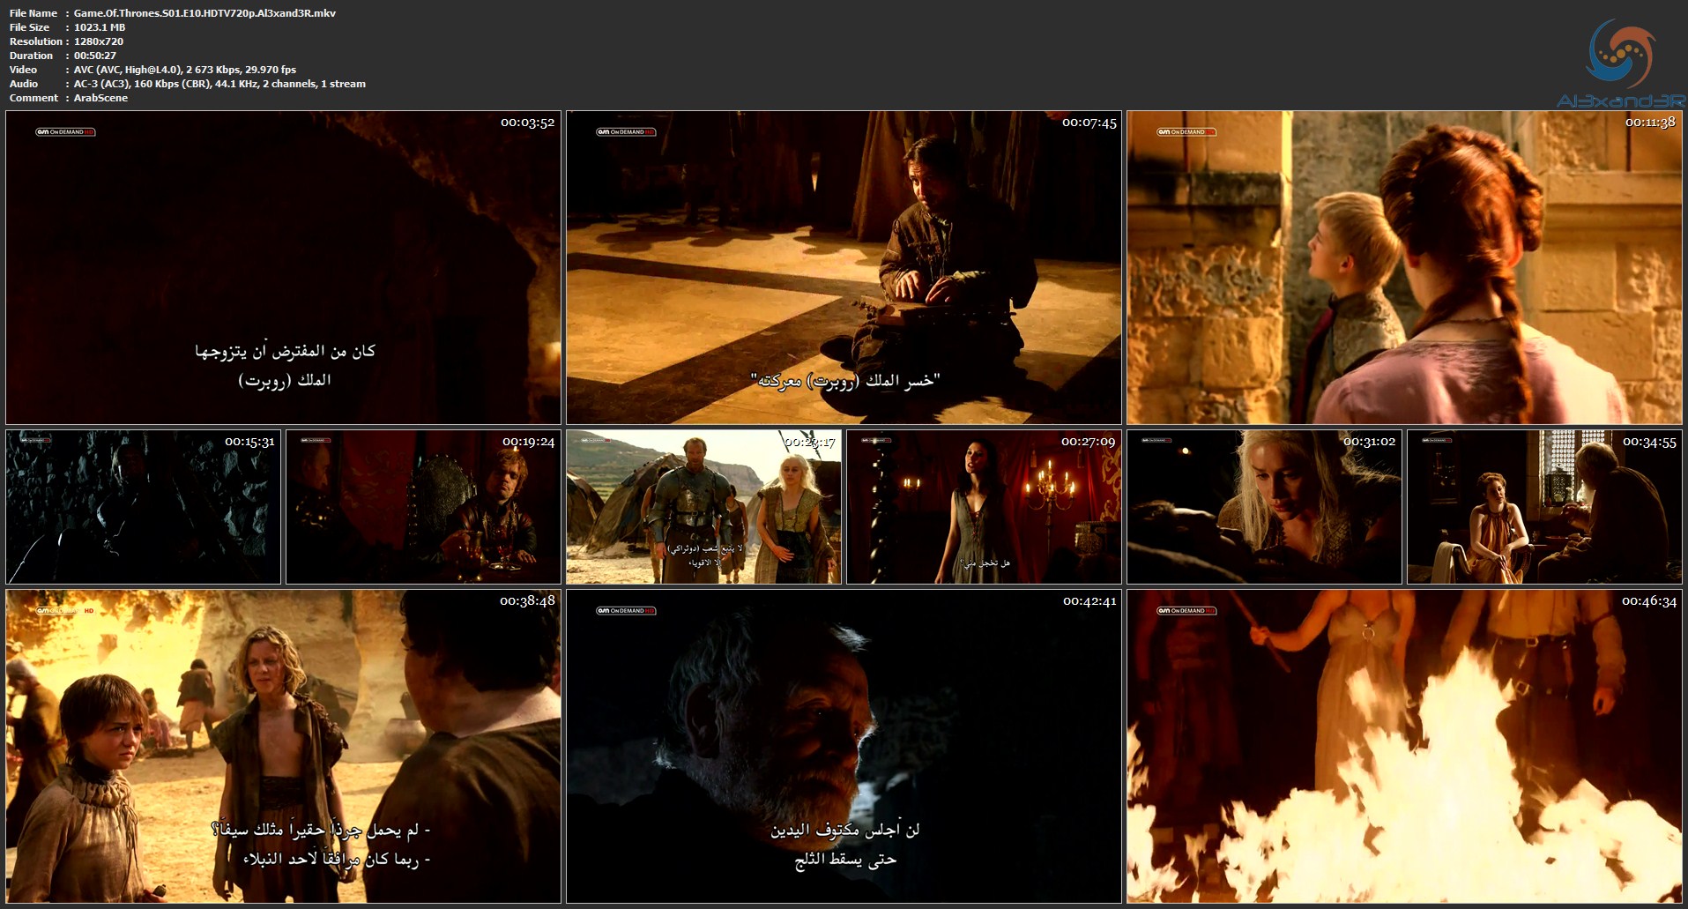Click the file name Game.Of.Thrones.S01.E10 text

point(204,13)
